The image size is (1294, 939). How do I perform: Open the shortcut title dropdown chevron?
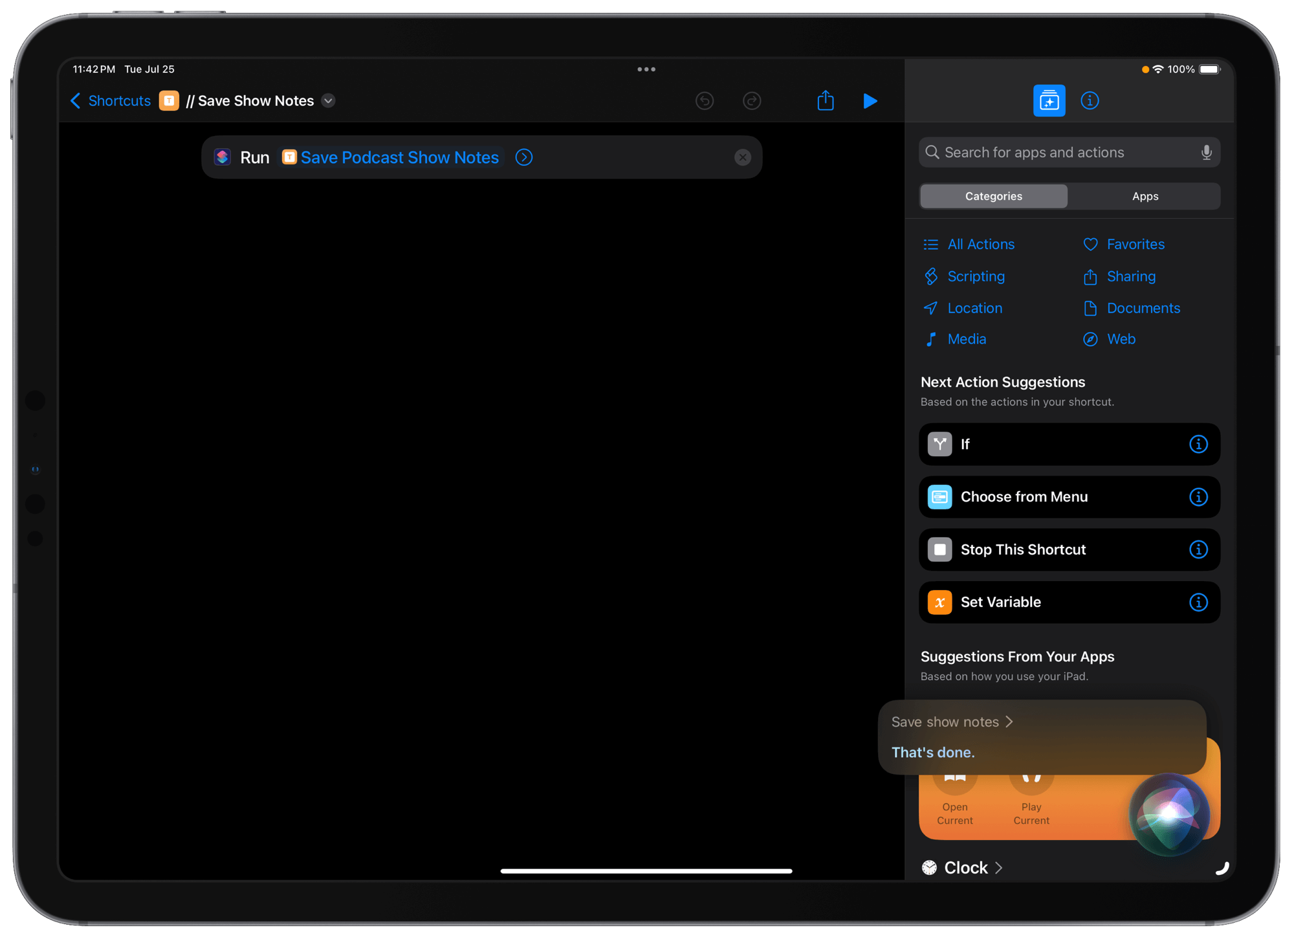coord(329,101)
